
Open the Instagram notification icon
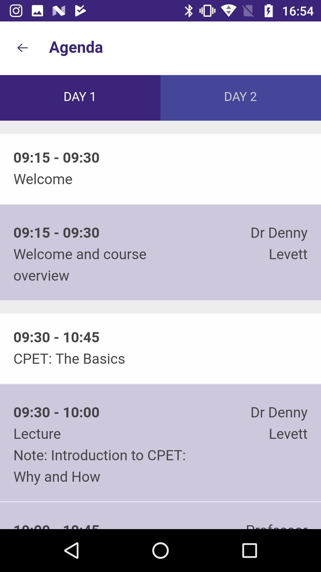[x=16, y=11]
